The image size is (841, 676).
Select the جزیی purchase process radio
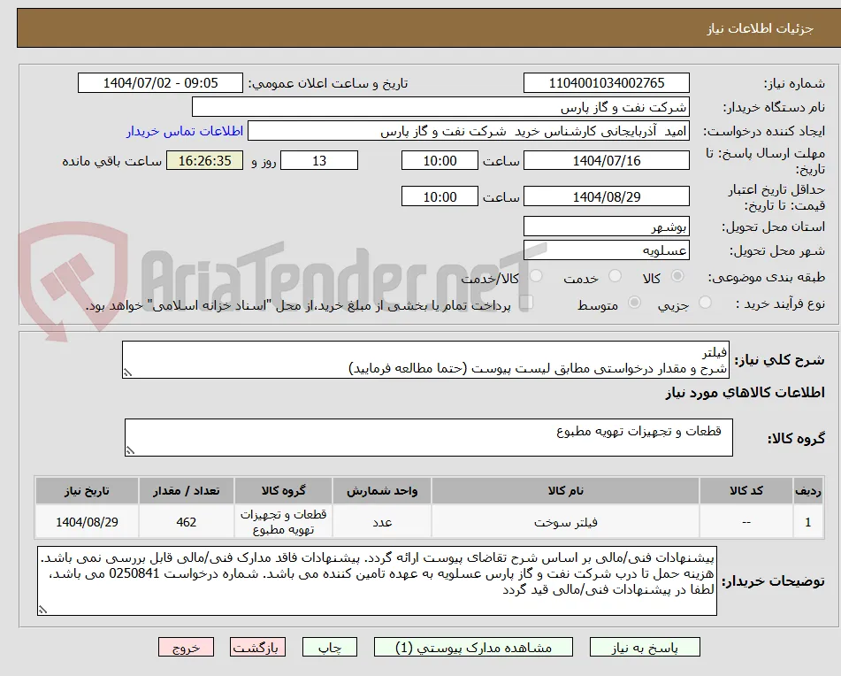pos(706,303)
